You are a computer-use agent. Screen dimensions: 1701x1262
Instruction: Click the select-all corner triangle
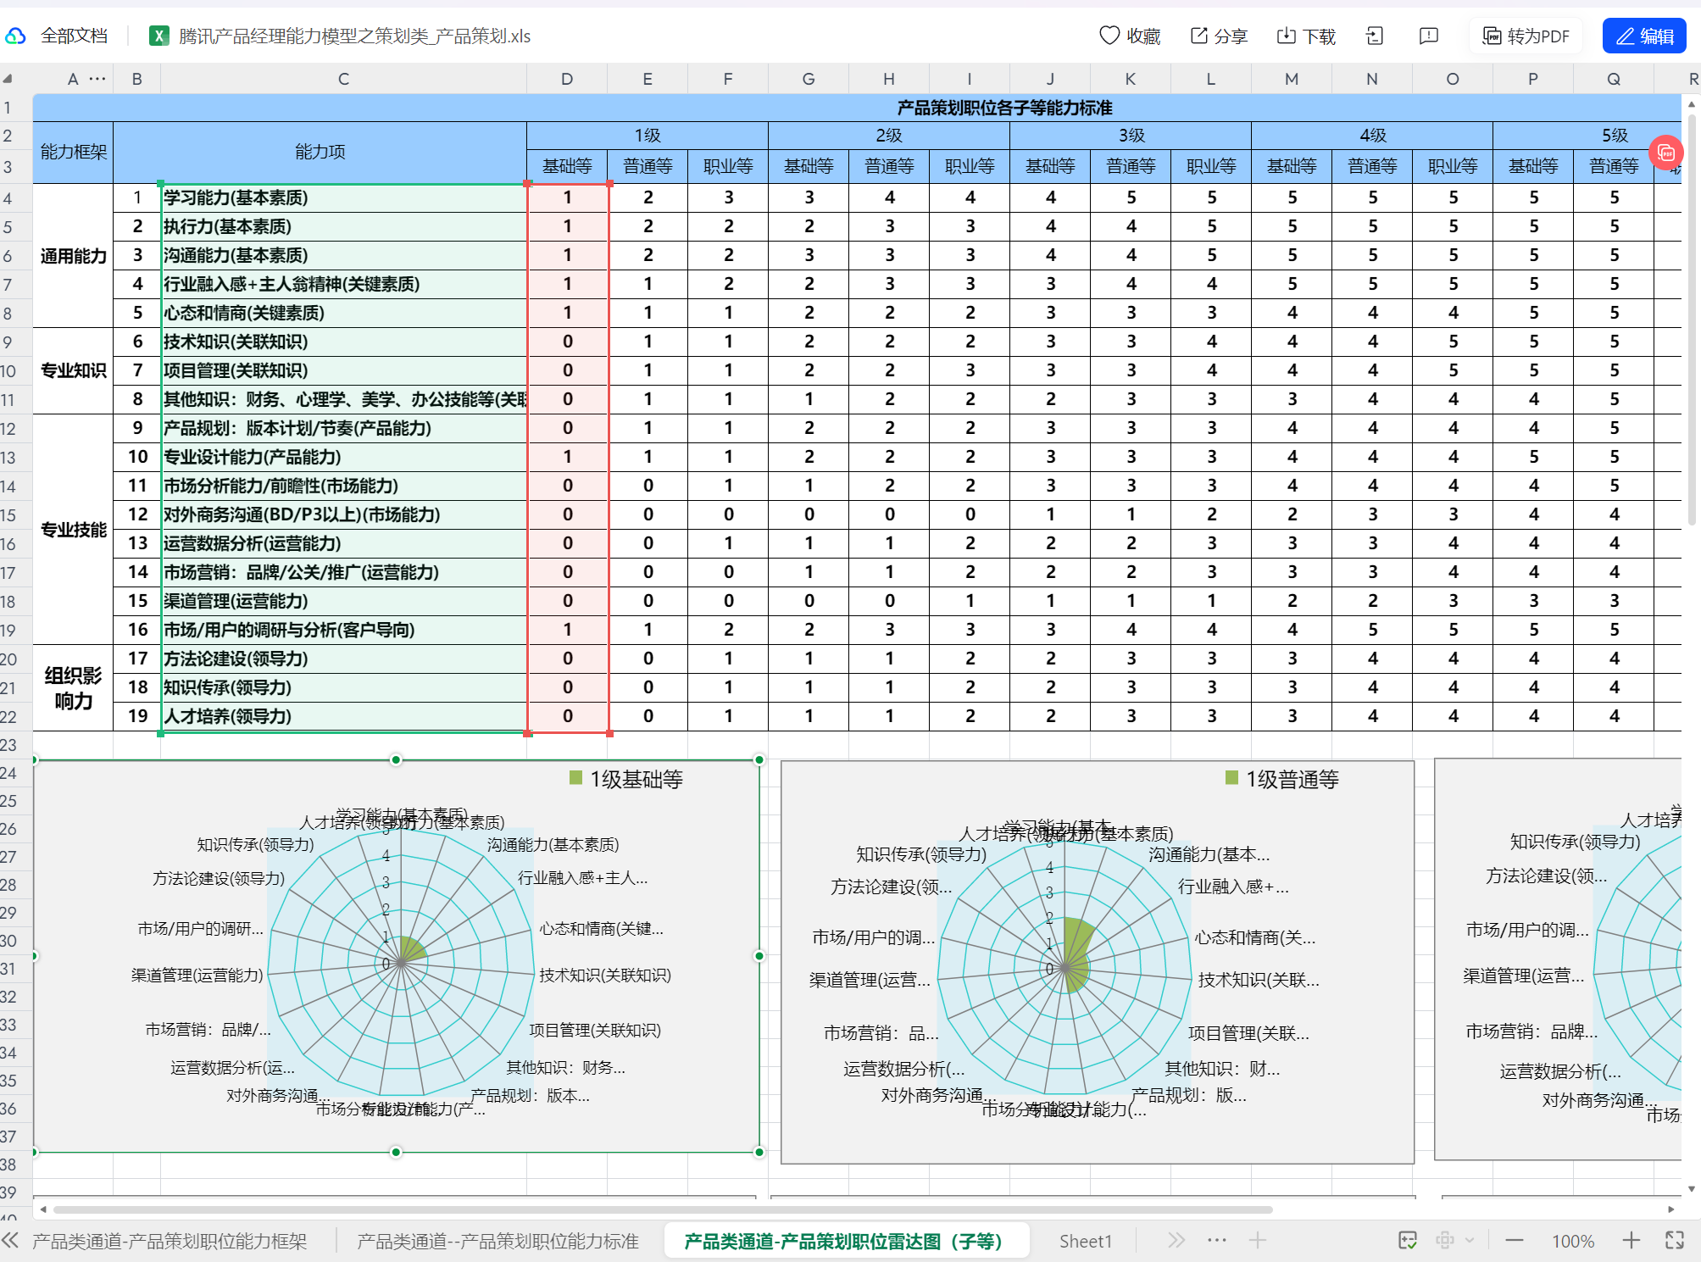pyautogui.click(x=8, y=79)
